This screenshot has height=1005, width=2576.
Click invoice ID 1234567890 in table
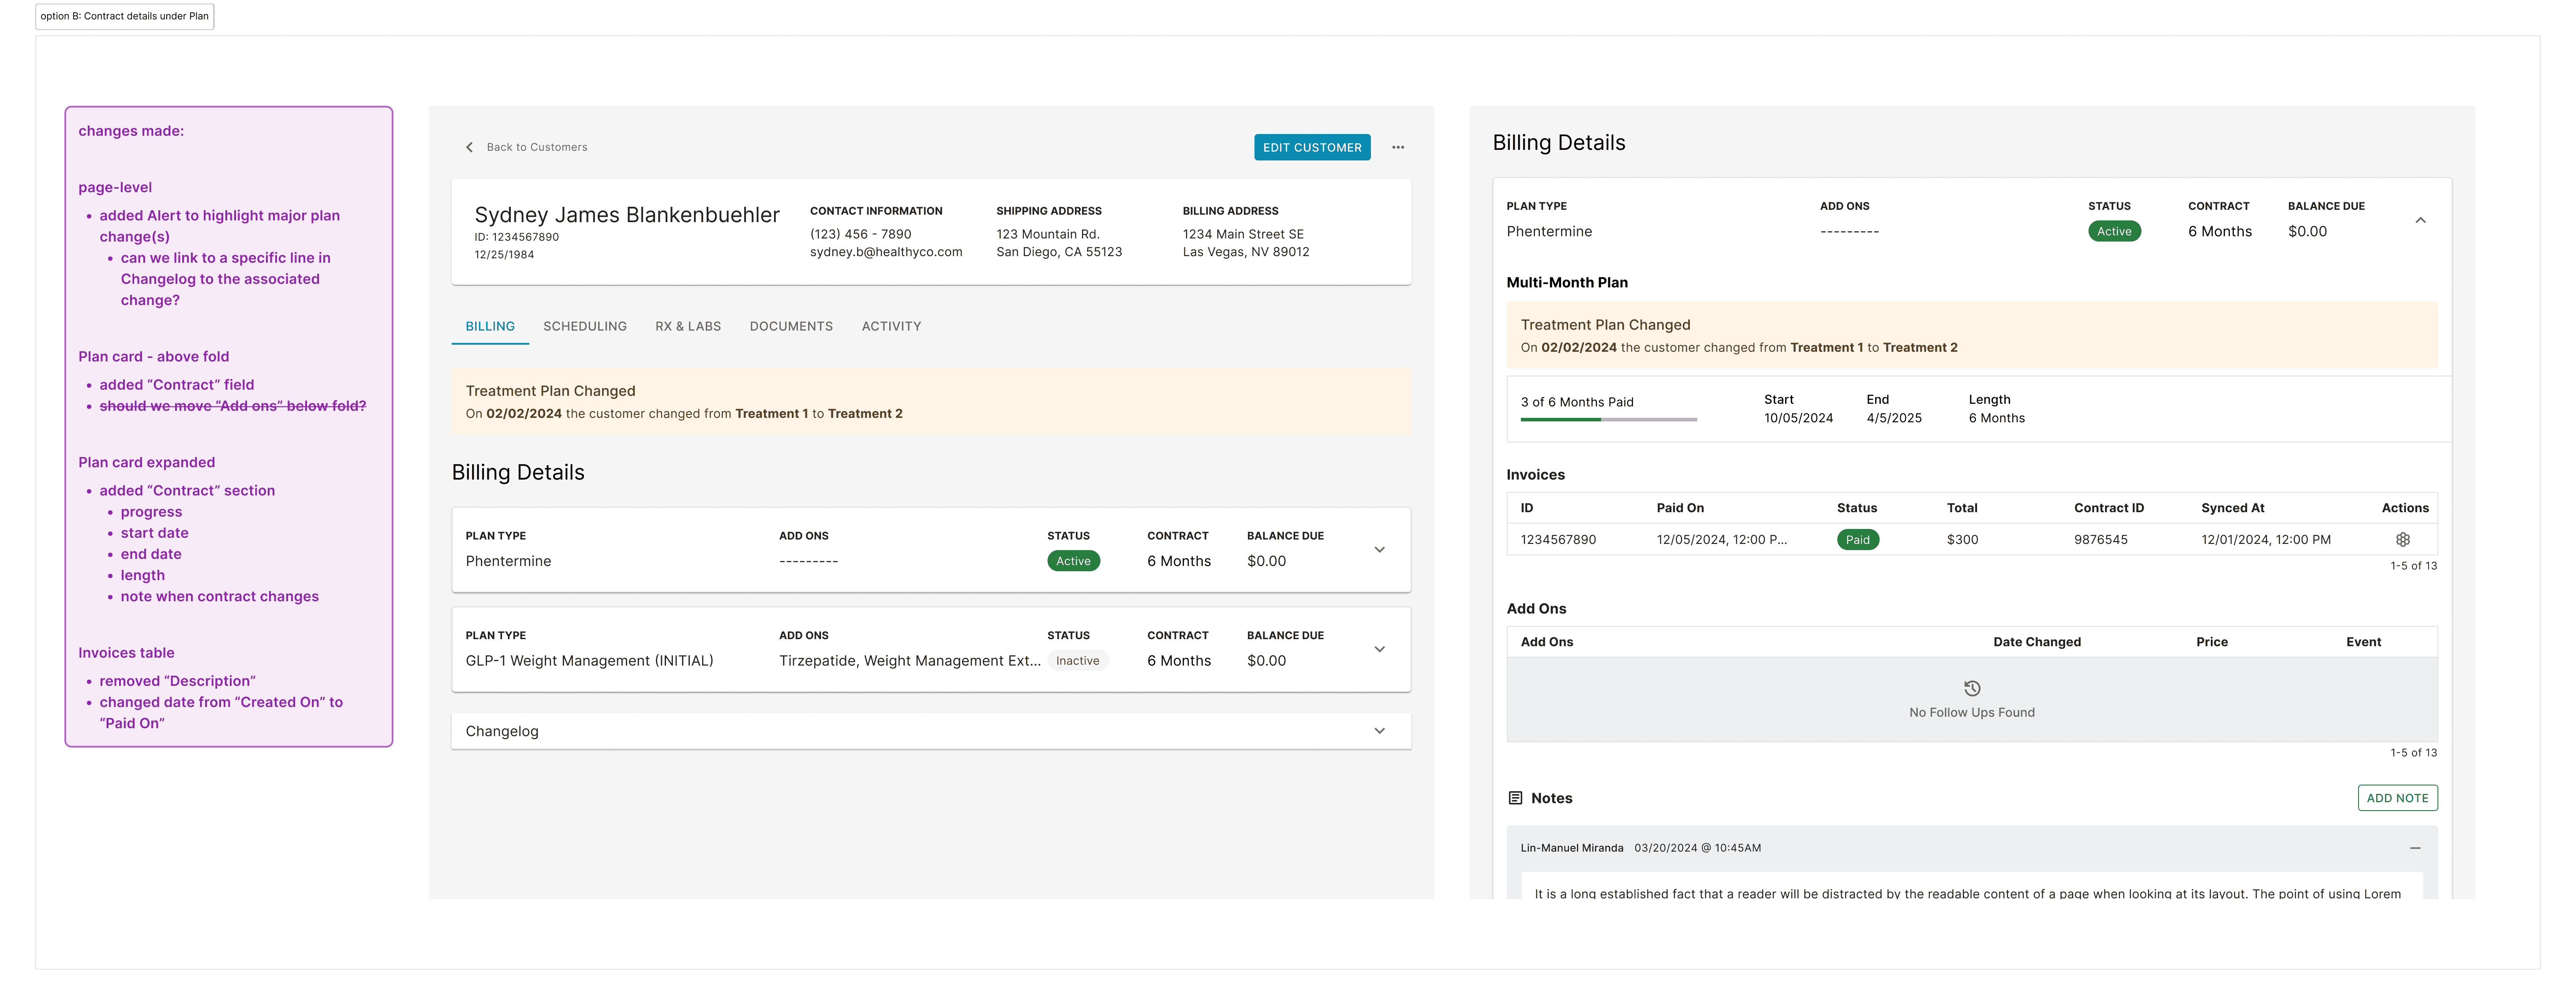(x=1558, y=540)
